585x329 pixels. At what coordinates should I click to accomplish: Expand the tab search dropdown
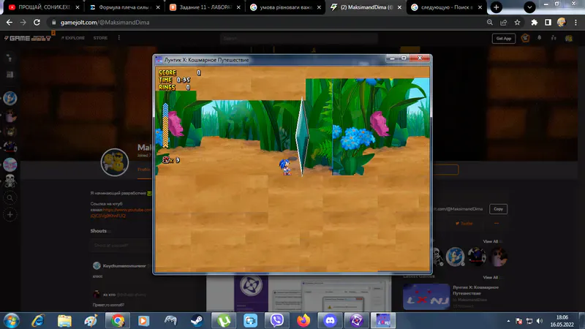tap(529, 7)
